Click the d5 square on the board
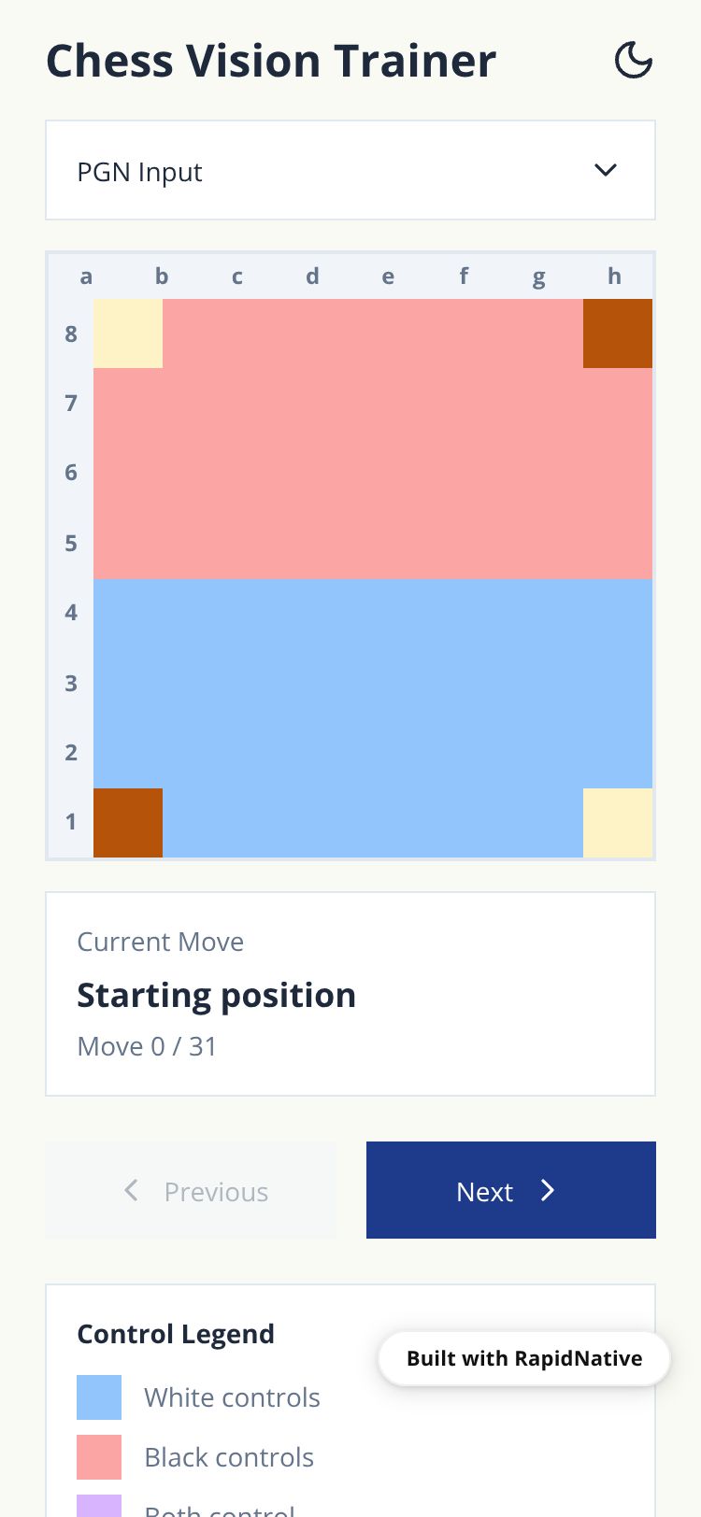701x1517 pixels. [x=338, y=544]
